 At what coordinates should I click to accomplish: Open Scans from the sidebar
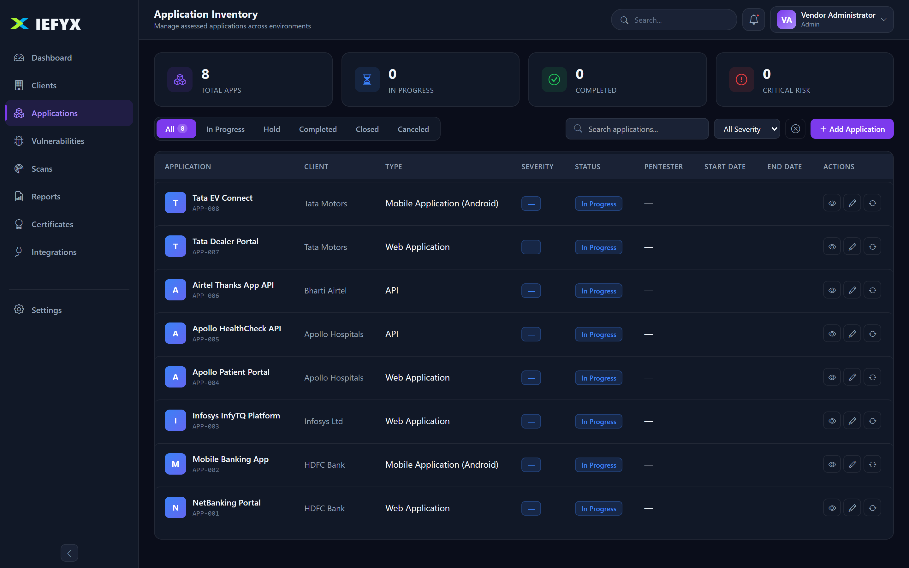pyautogui.click(x=69, y=169)
